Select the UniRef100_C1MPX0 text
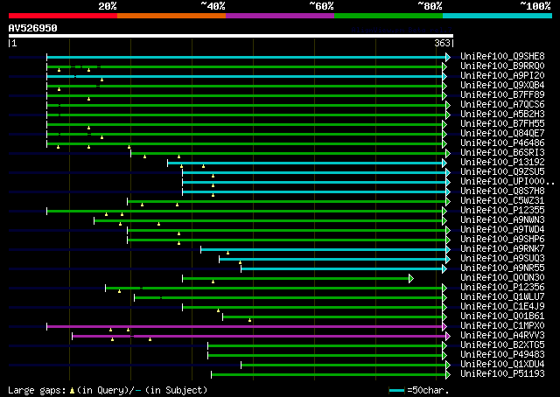Viewport: 560px width, 397px height. pyautogui.click(x=502, y=326)
